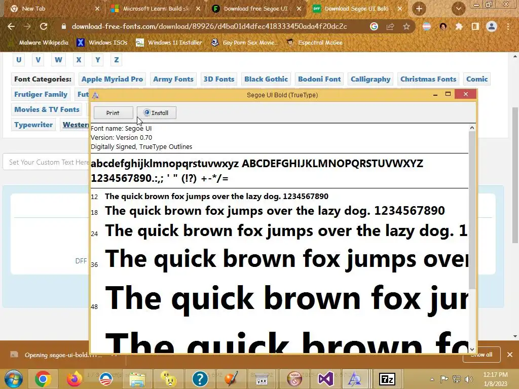Click Show all downloads button
Screen dimensions: 519x389
coord(481,355)
